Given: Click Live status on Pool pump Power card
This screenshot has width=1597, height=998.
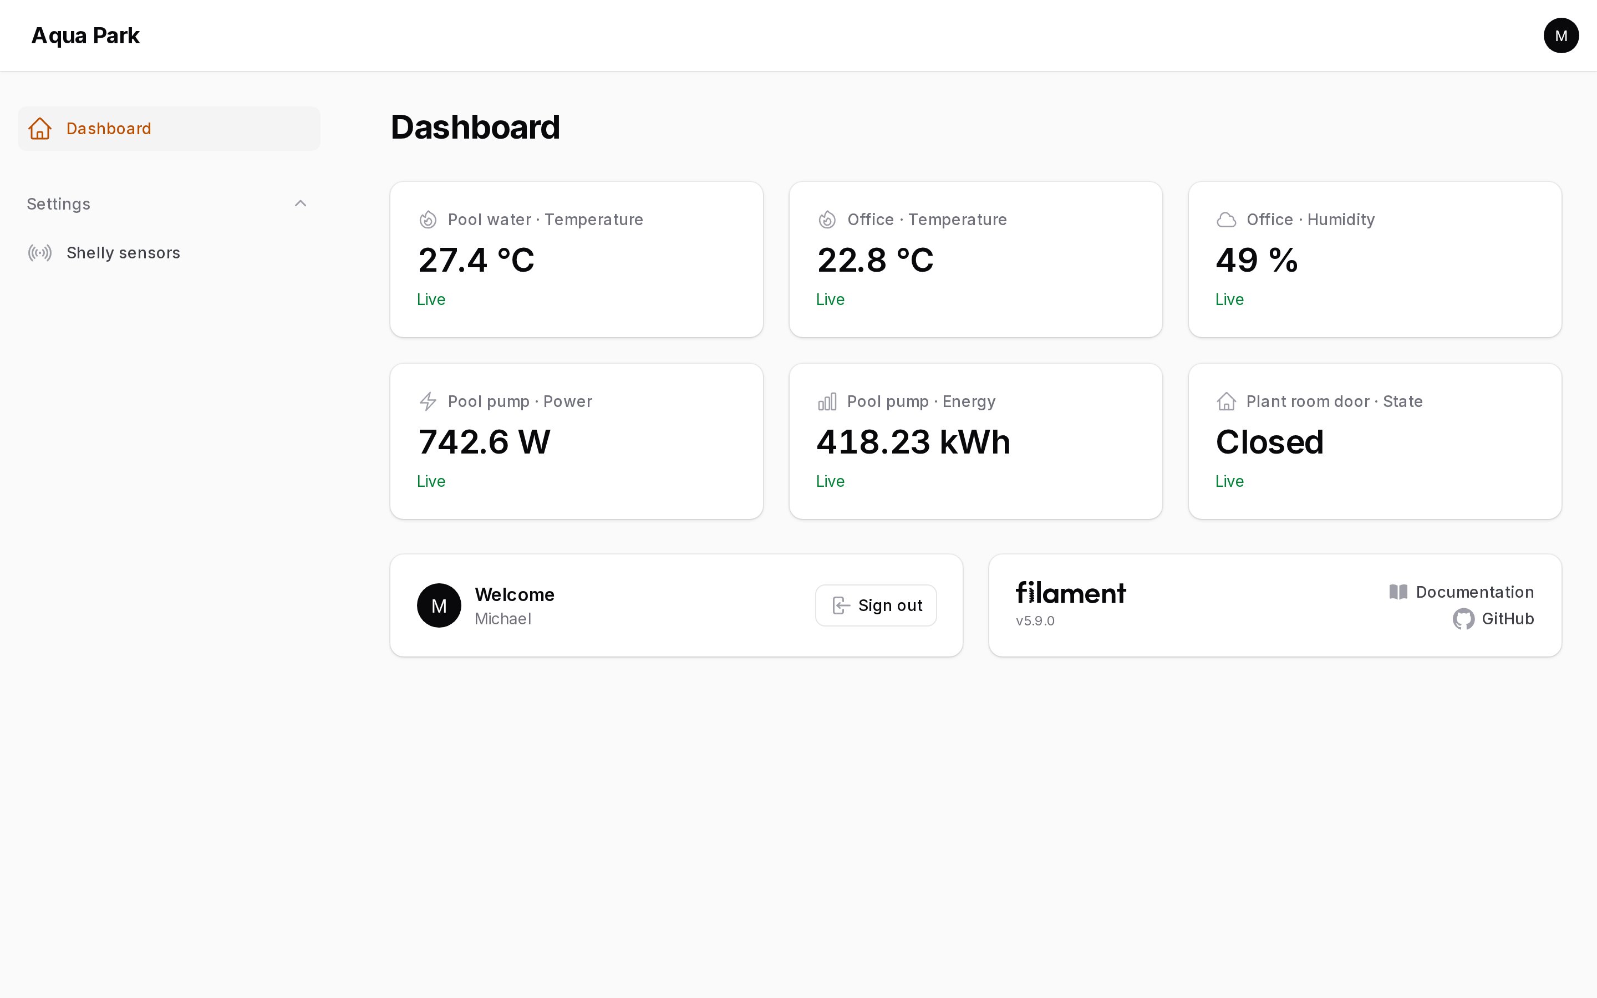Looking at the screenshot, I should (x=431, y=481).
